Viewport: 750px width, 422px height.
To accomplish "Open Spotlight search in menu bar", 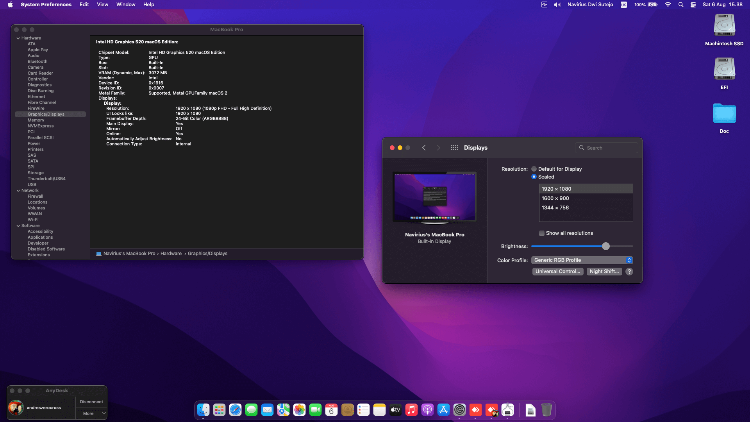I will tap(681, 5).
